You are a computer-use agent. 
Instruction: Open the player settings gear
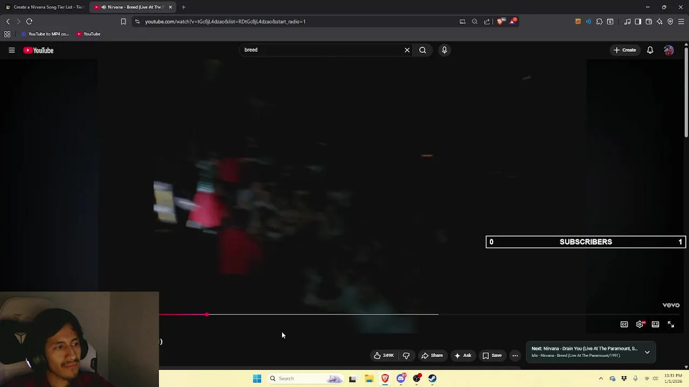click(x=639, y=325)
